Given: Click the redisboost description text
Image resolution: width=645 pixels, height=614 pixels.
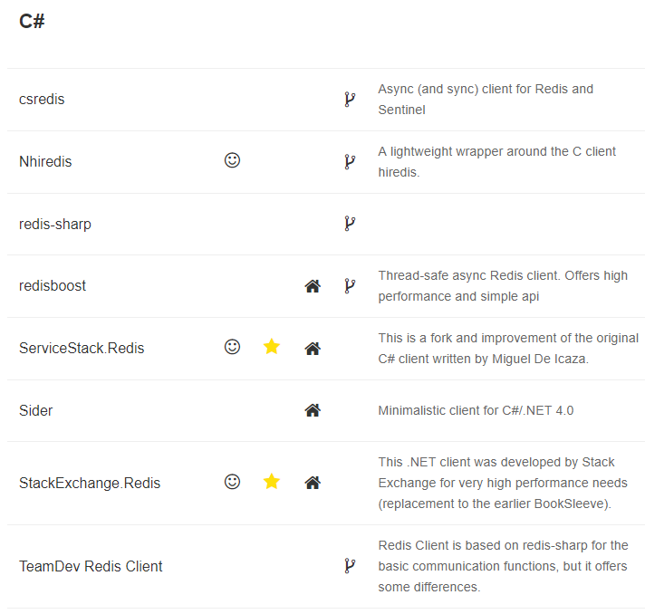Looking at the screenshot, I should point(502,286).
